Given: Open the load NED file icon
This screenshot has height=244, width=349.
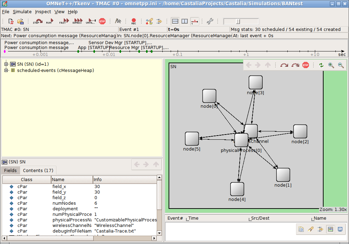Looking at the screenshot, I should pos(21,21).
